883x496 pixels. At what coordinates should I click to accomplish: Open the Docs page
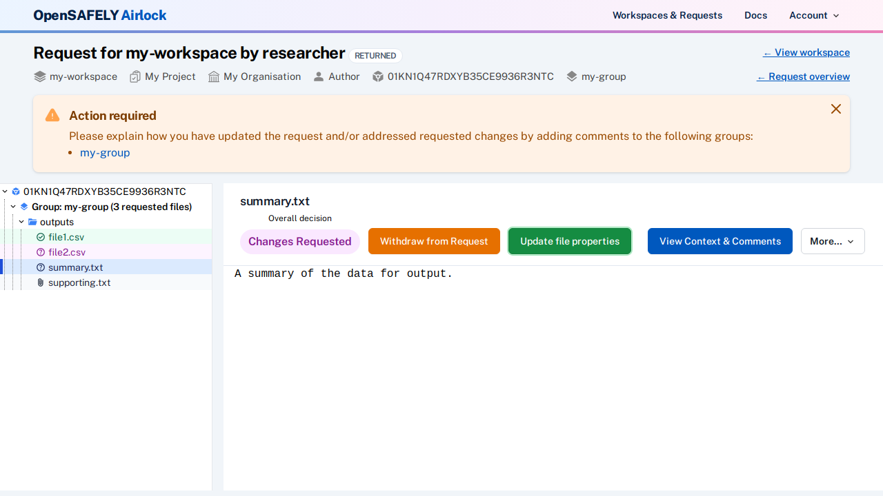[x=755, y=15]
